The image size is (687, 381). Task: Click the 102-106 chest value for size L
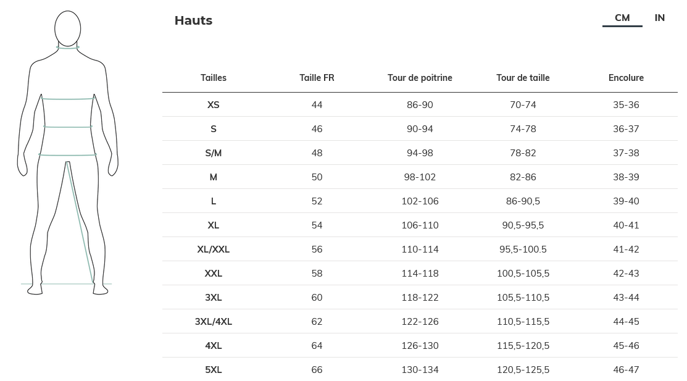coord(420,201)
